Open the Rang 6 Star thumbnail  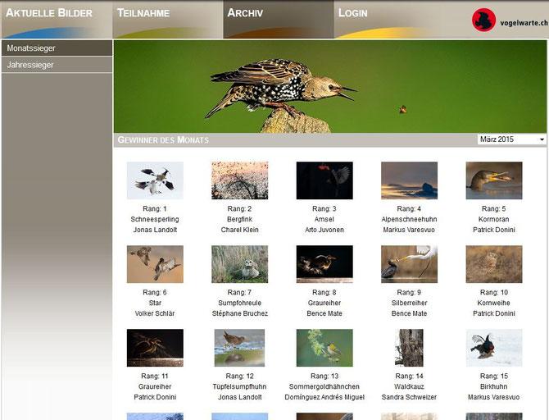pyautogui.click(x=155, y=264)
